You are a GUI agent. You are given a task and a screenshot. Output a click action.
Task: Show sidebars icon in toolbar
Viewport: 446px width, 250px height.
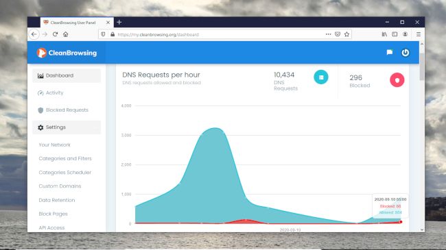(x=395, y=34)
